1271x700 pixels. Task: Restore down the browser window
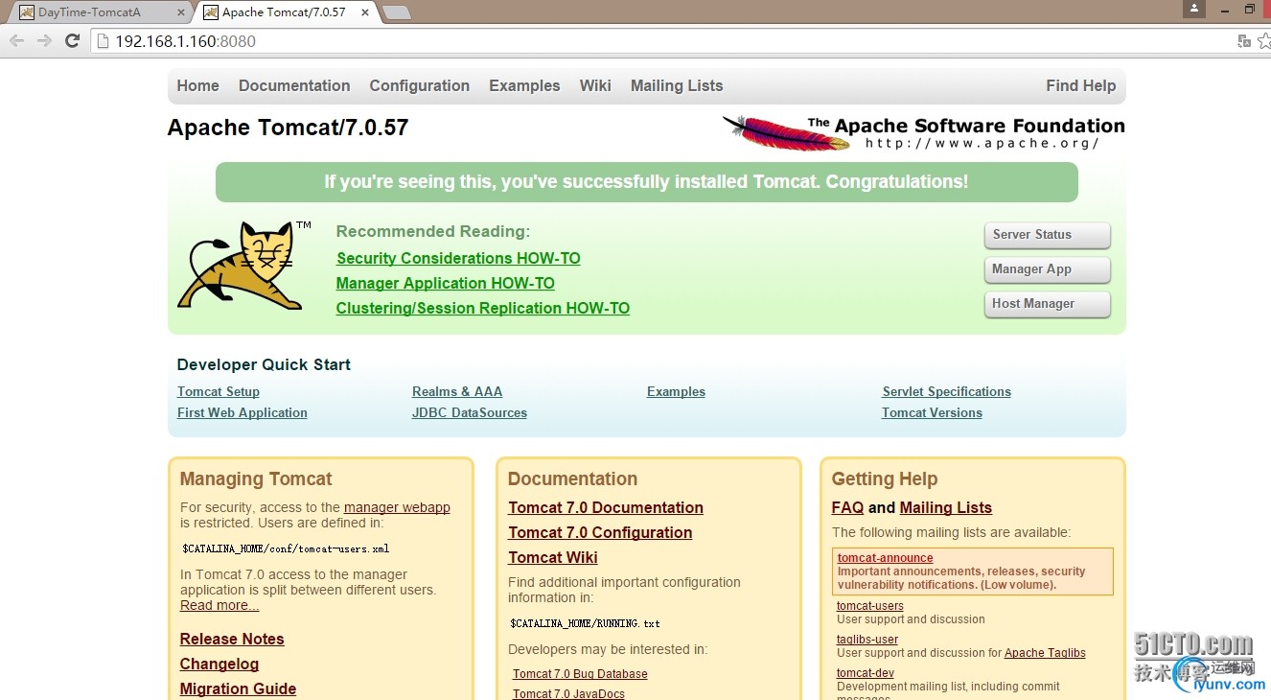[1250, 9]
